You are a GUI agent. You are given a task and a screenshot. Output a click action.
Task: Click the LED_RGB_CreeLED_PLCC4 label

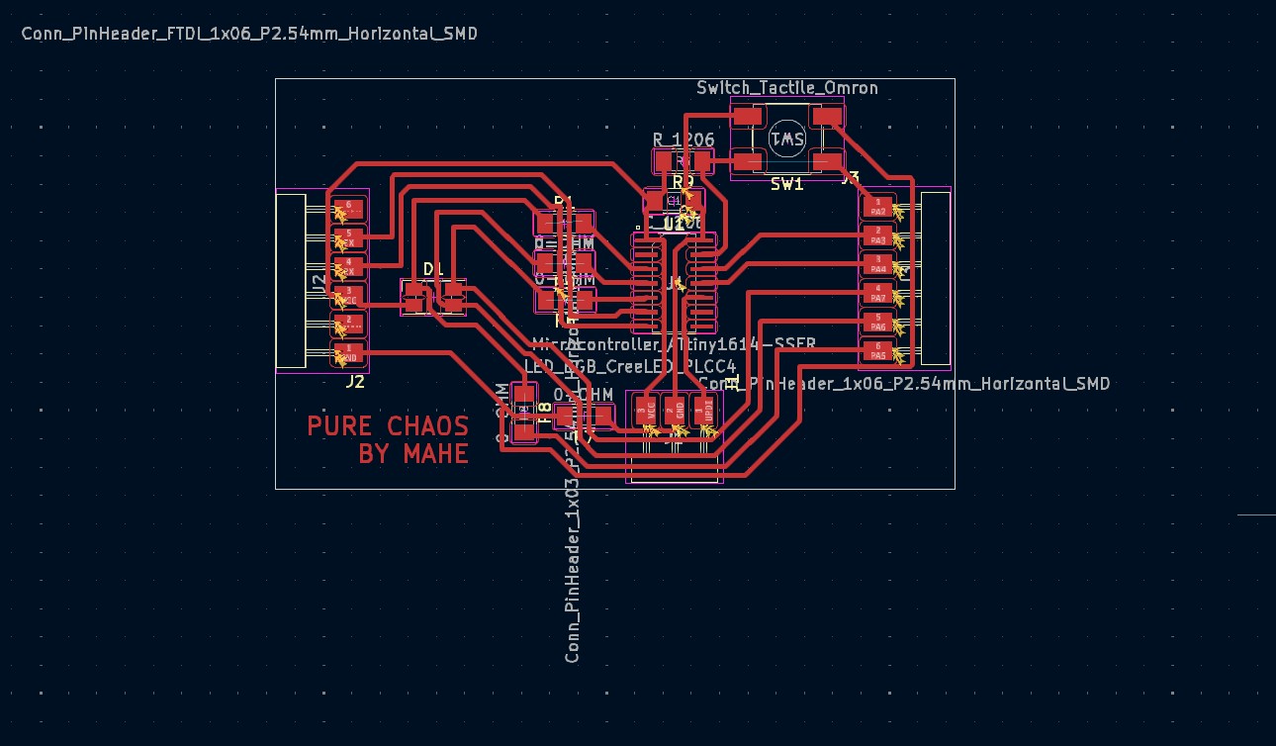(x=630, y=366)
